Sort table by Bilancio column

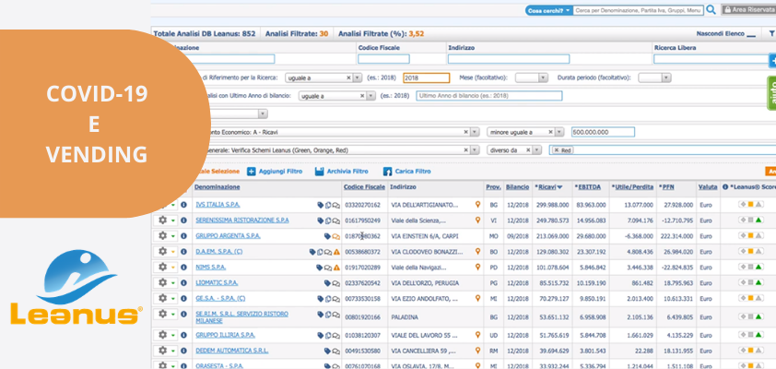point(517,187)
